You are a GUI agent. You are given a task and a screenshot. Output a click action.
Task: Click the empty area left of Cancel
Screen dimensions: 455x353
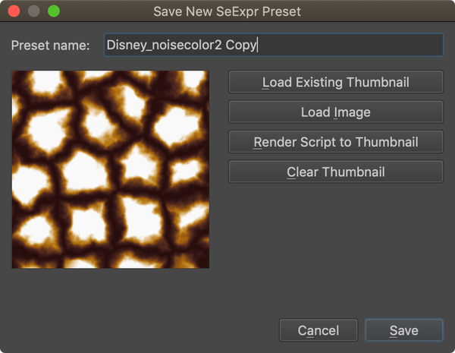pos(152,330)
